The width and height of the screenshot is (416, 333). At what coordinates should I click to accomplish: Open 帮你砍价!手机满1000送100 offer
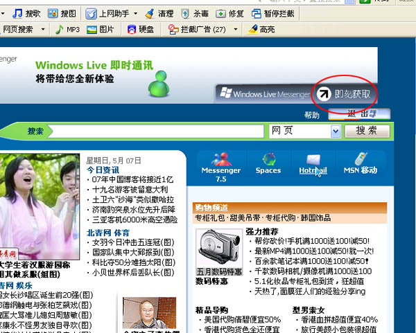312,241
